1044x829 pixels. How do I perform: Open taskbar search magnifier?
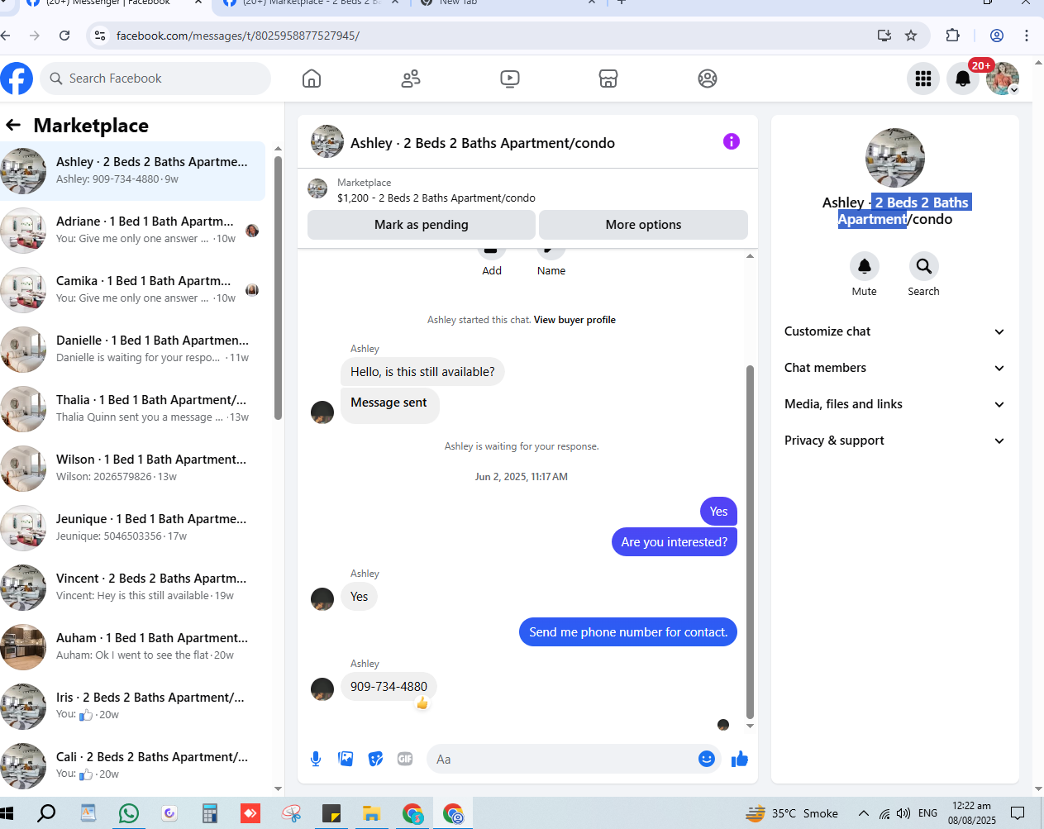coord(47,813)
